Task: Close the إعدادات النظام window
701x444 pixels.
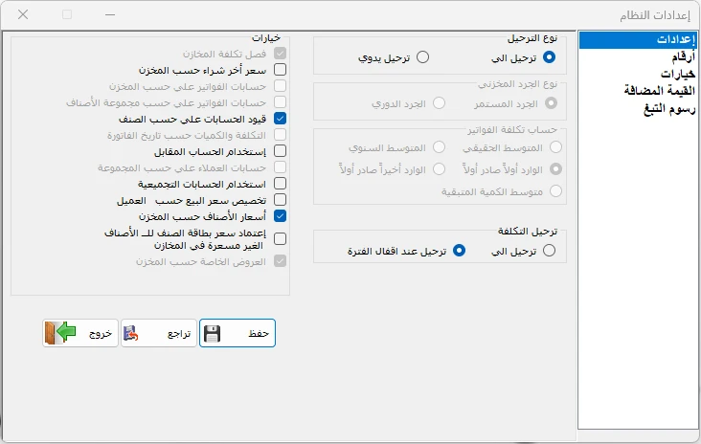Action: (x=23, y=14)
